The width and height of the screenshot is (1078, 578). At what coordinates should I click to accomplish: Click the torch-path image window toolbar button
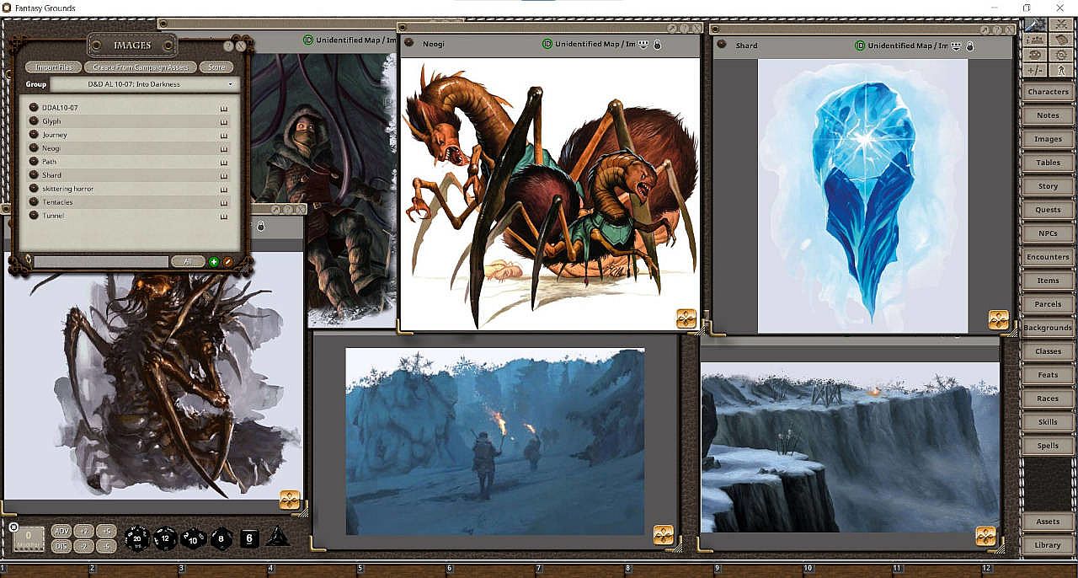(x=663, y=534)
